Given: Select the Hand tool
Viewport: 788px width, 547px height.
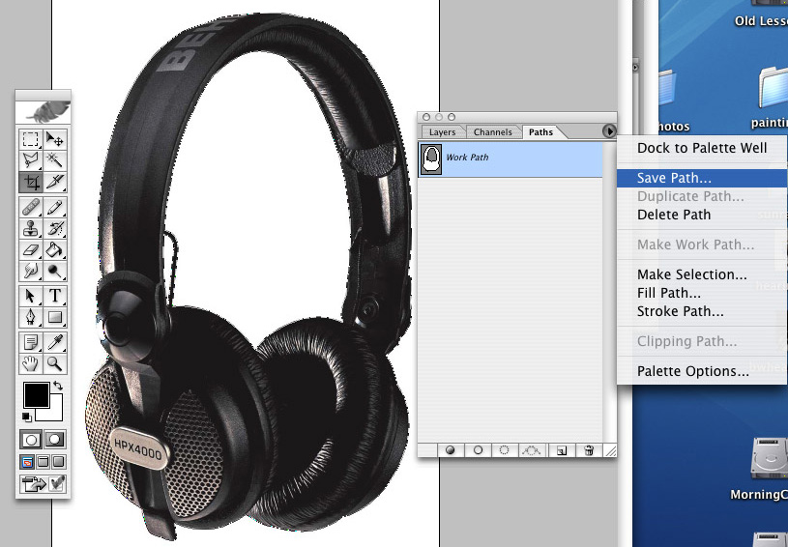Looking at the screenshot, I should point(31,363).
